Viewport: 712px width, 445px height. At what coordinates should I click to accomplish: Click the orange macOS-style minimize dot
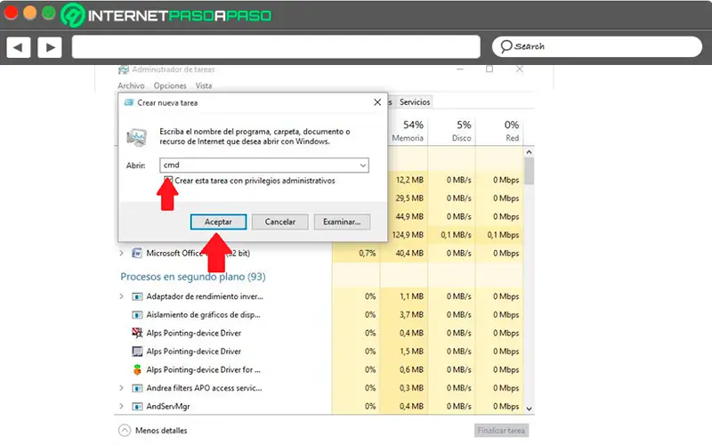(30, 12)
